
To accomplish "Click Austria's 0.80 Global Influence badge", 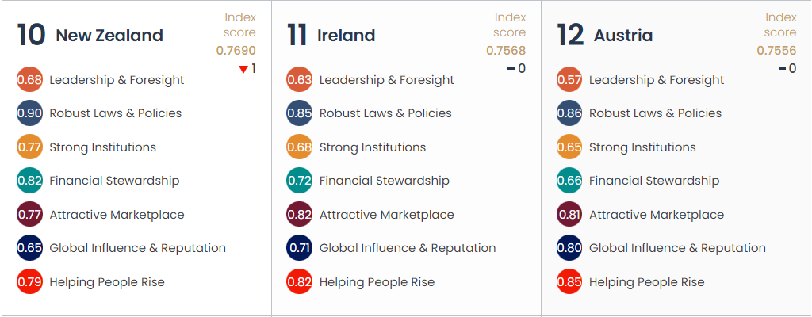I will click(569, 248).
